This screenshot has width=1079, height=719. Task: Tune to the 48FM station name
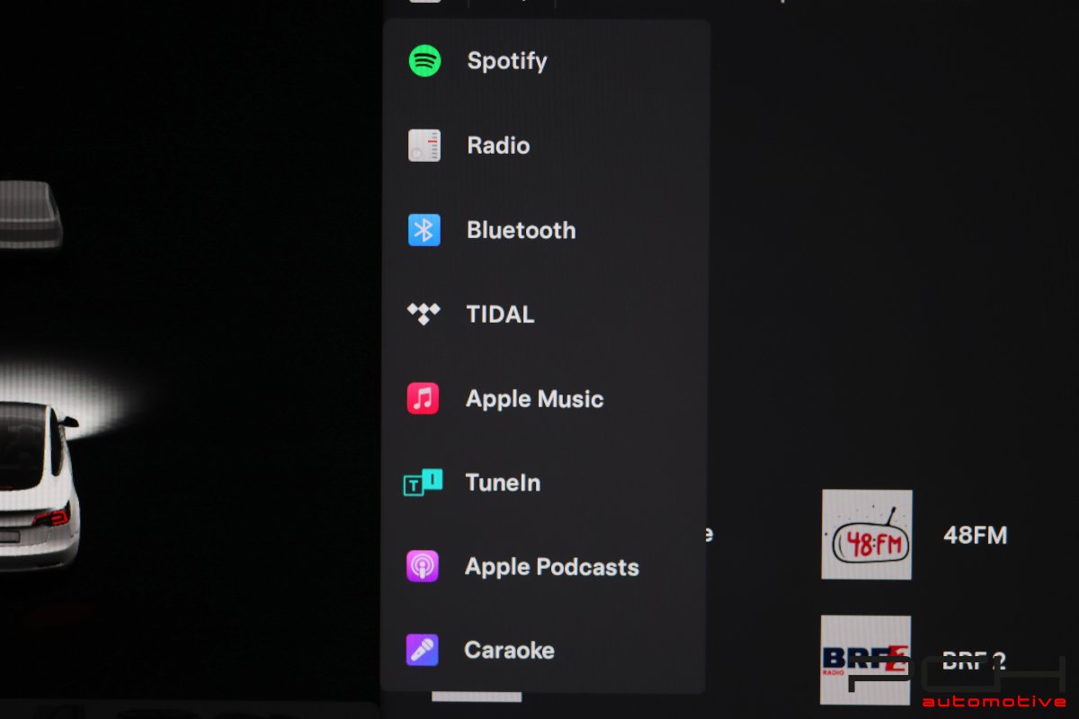pyautogui.click(x=976, y=536)
